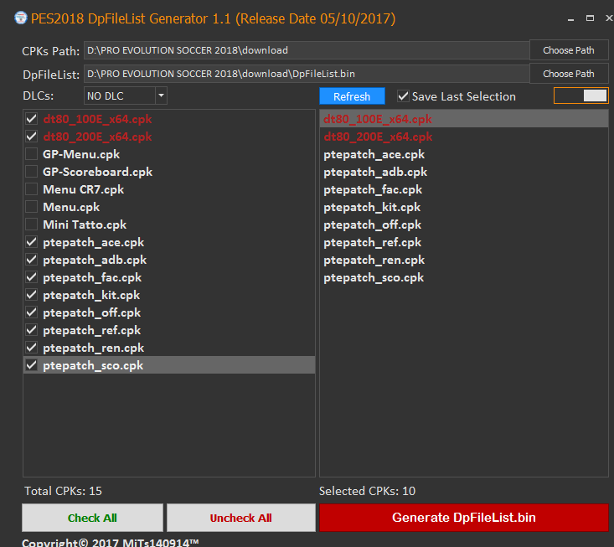This screenshot has height=547, width=614.
Task: Click the Selected CPKs: 10 label
Action: (x=367, y=491)
